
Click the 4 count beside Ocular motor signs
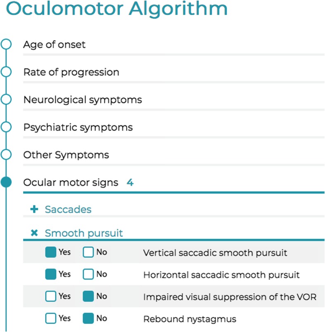click(130, 182)
